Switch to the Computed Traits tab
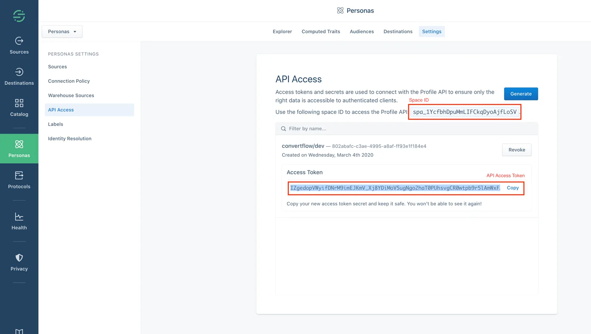Screen dimensions: 591x334 pyautogui.click(x=321, y=31)
